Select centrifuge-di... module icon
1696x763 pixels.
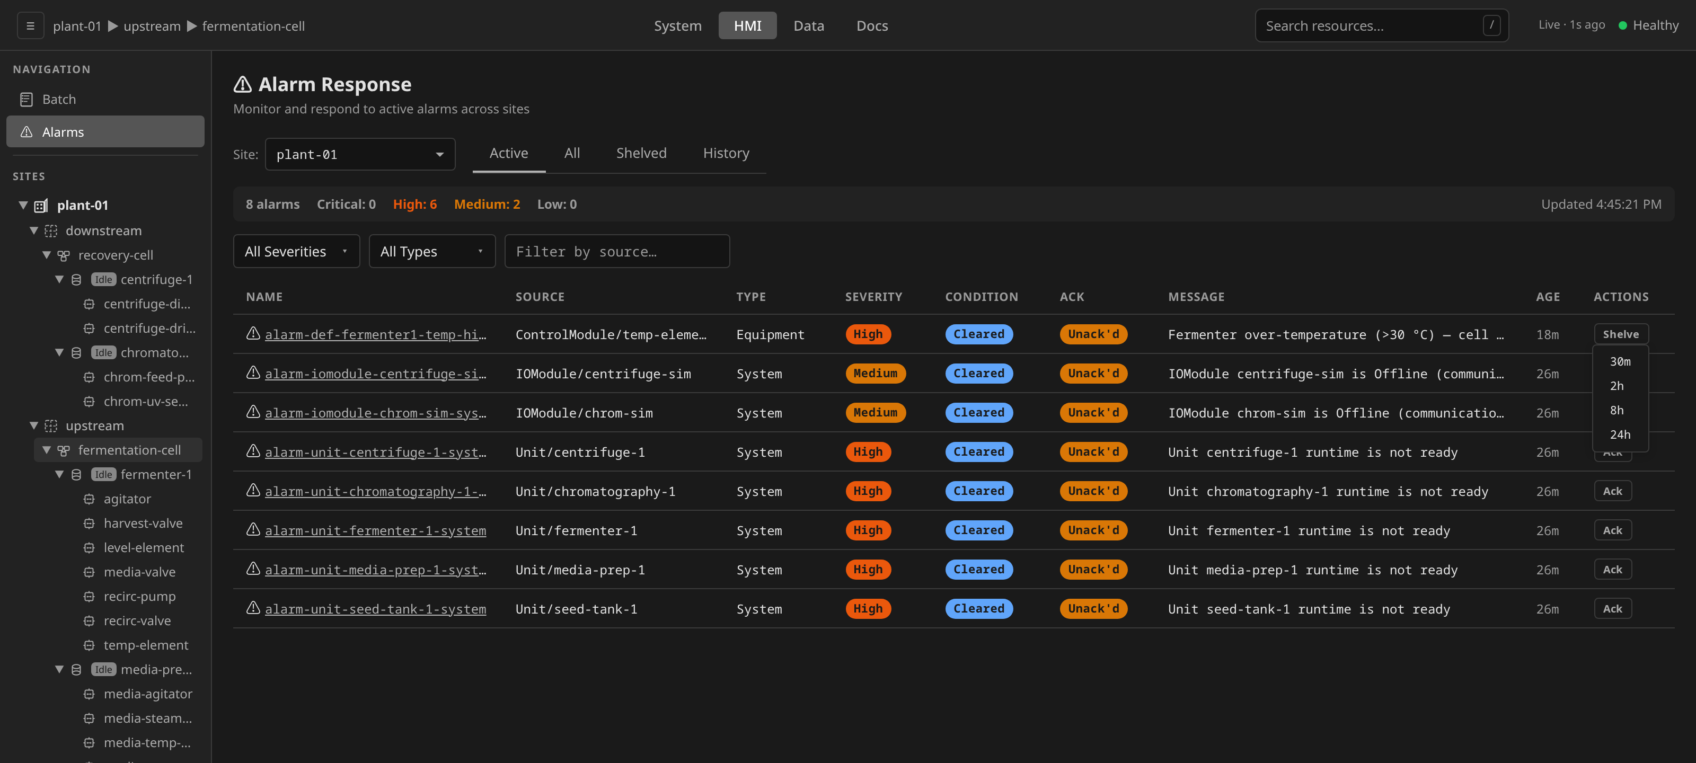(89, 304)
